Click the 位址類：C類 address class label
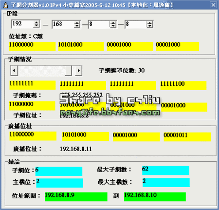This screenshot has height=210, width=219. pos(26,37)
